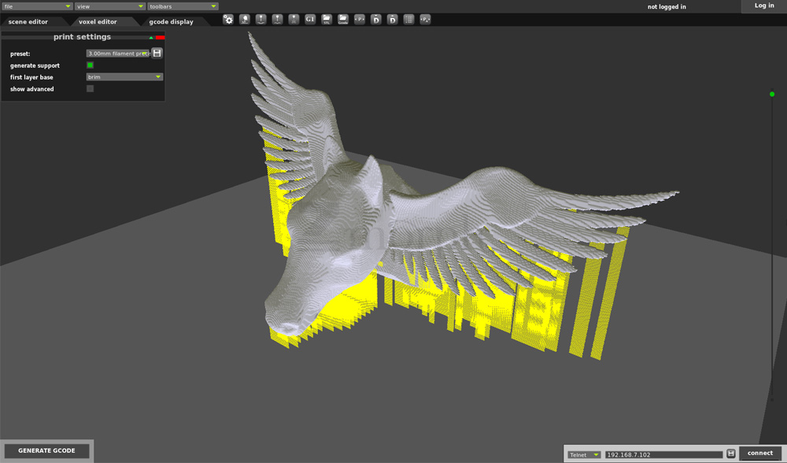
Task: Open the first layer base brim dropdown
Action: 124,77
